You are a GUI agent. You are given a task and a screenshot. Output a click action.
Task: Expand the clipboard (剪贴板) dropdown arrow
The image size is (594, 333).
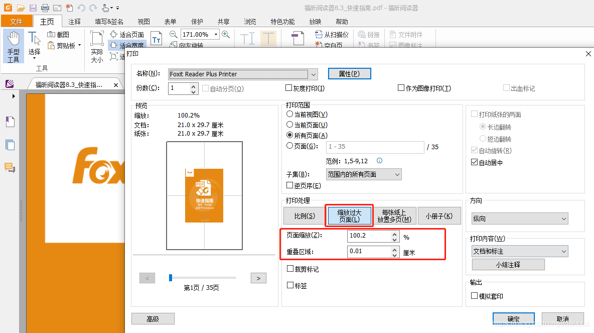pos(80,45)
